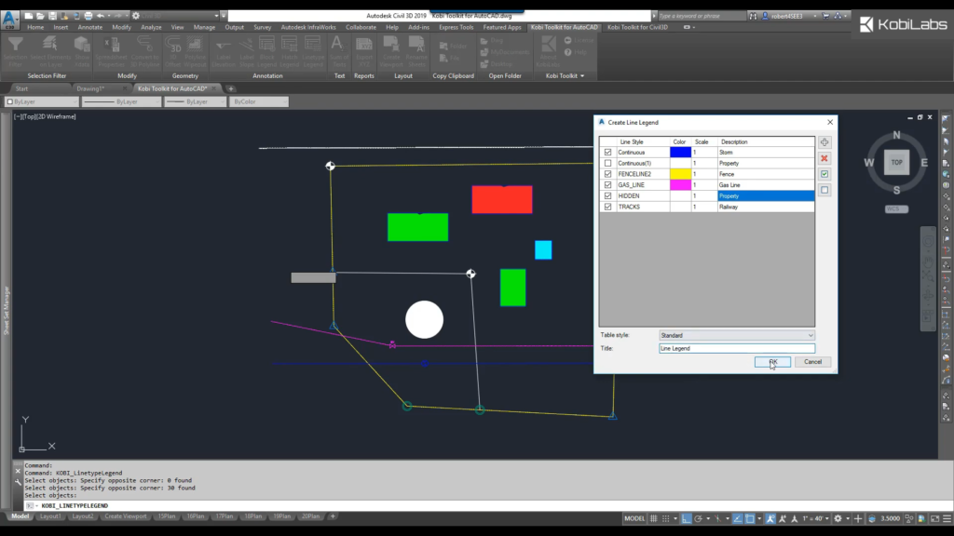Toggle grid display in status bar

[x=653, y=518]
